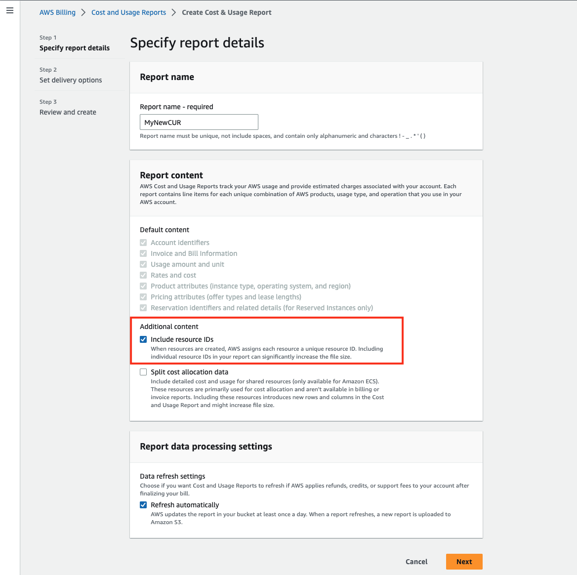Click the Next button
The image size is (577, 575).
[x=464, y=562]
